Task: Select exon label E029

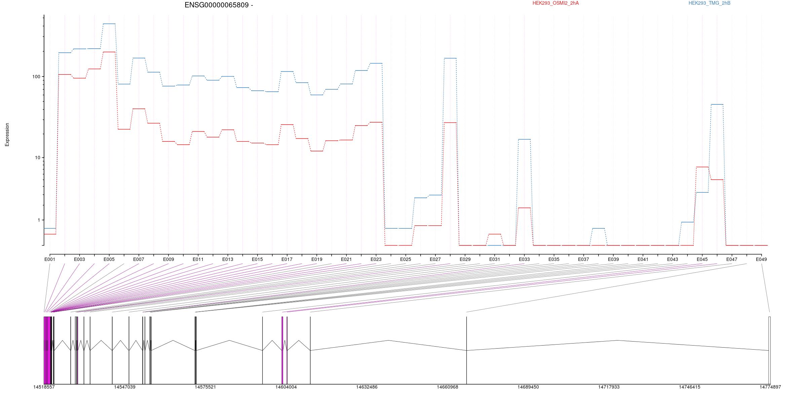Action: coord(465,259)
